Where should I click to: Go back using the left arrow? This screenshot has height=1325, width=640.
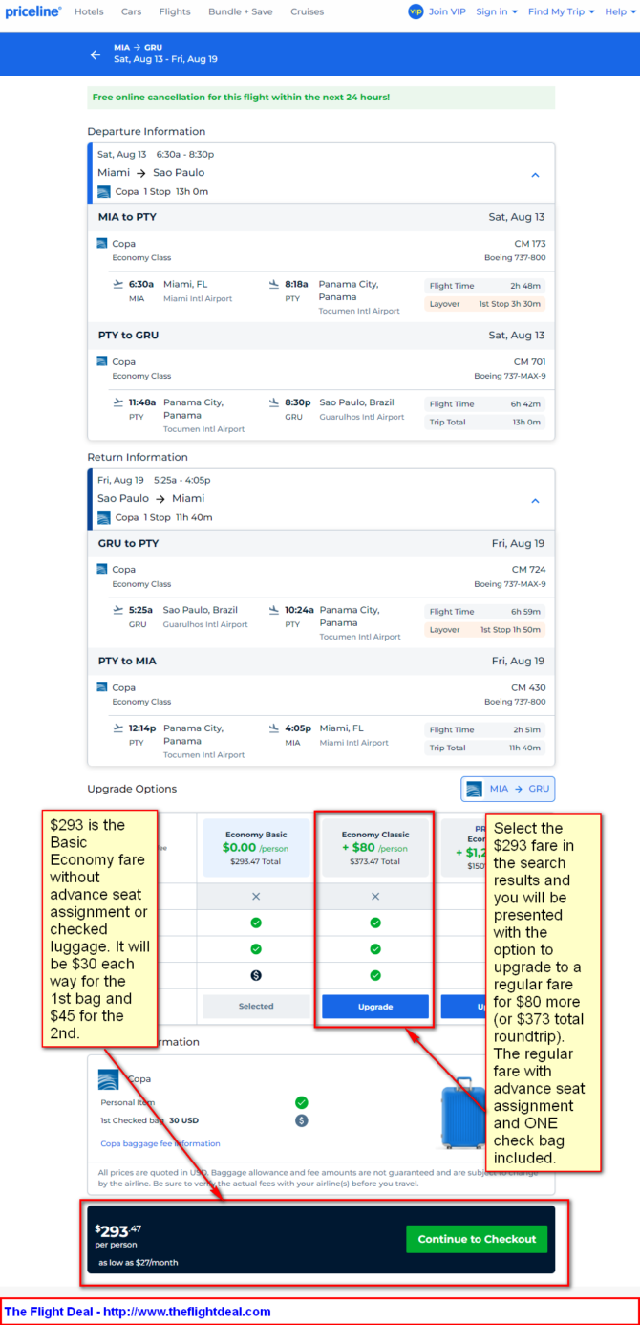point(96,54)
